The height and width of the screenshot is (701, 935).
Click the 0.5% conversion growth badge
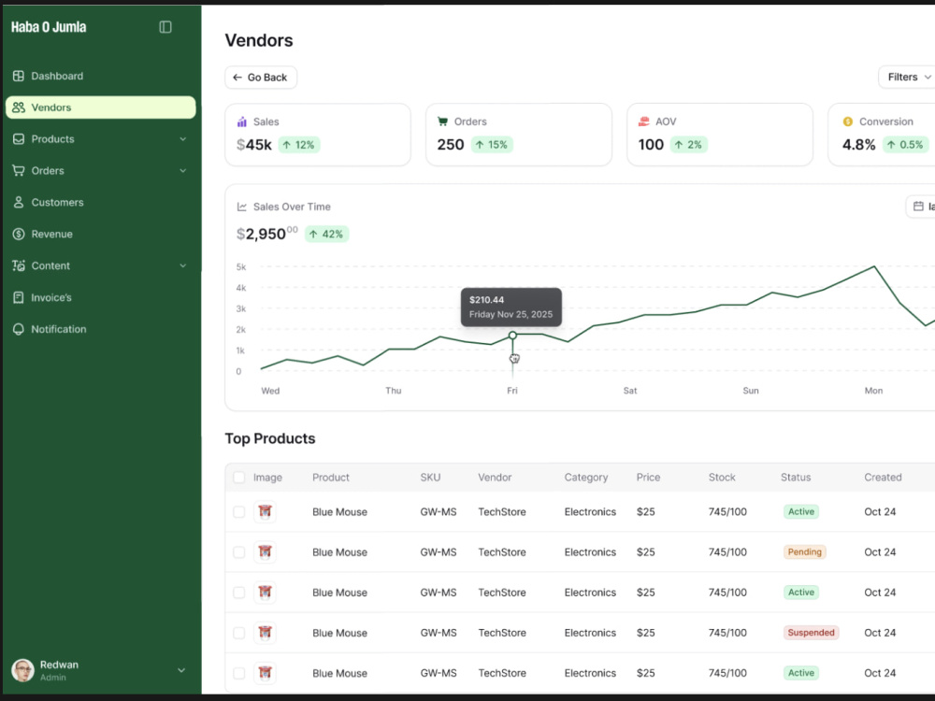pos(905,145)
